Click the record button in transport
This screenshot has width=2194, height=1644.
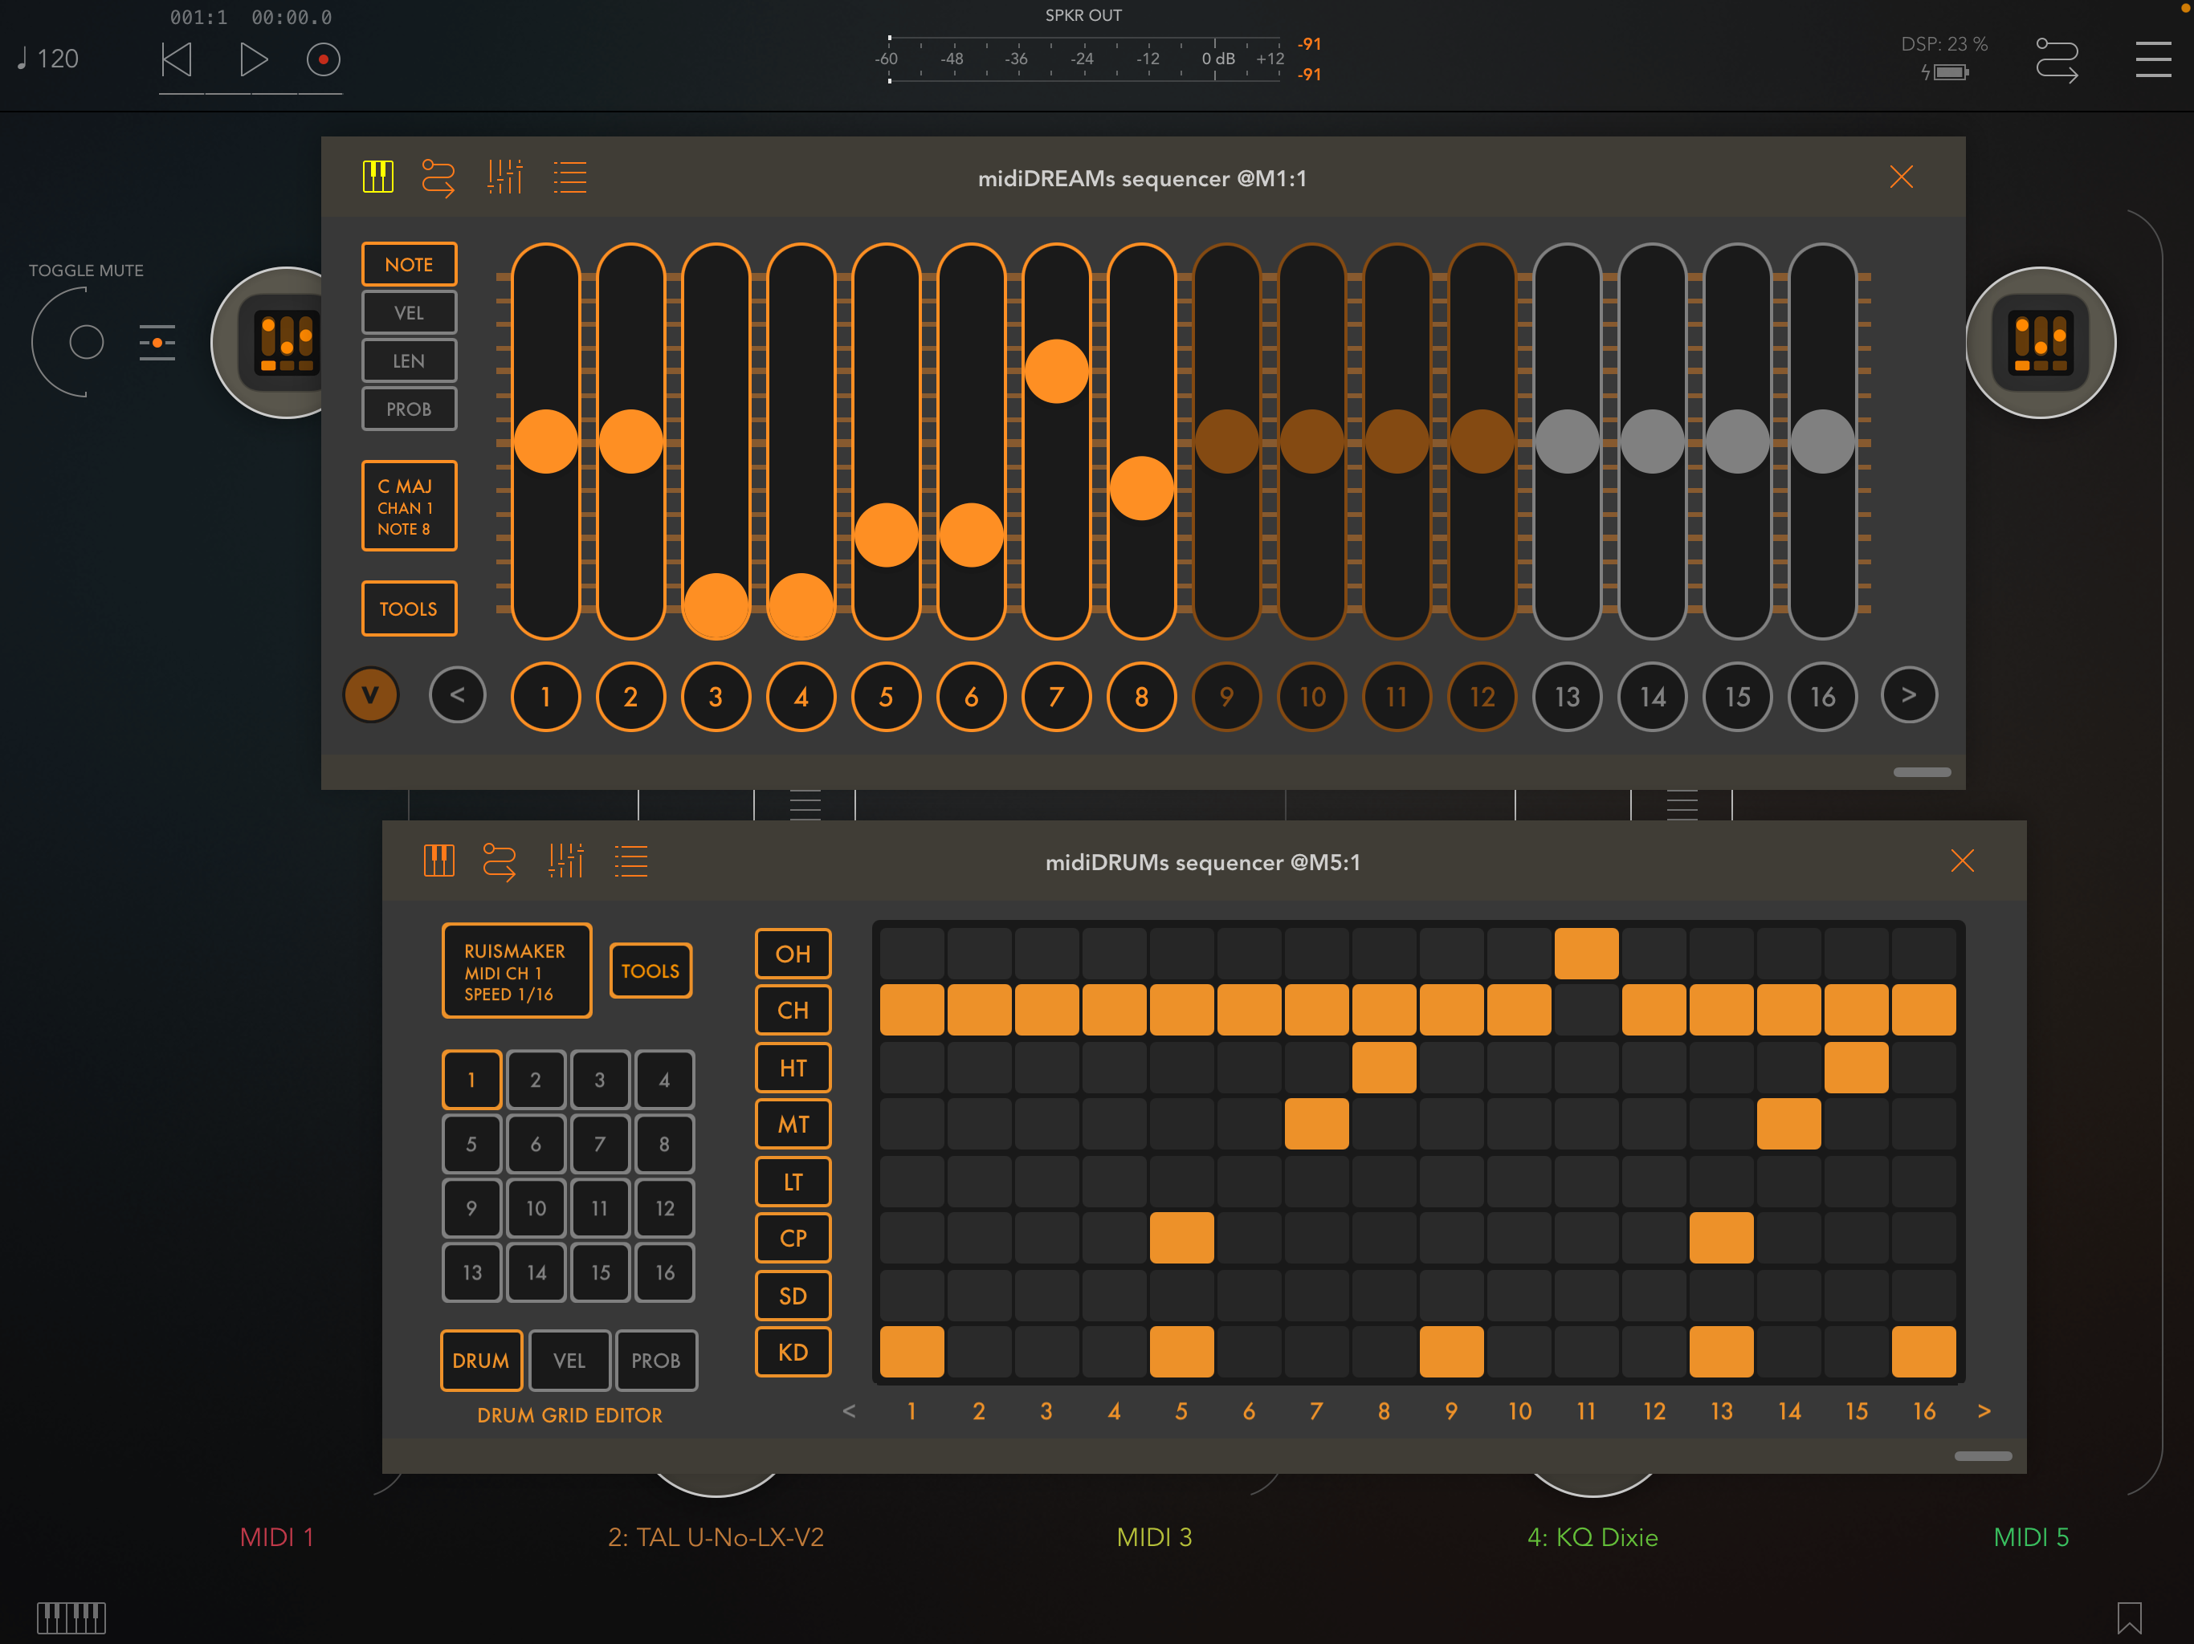tap(322, 59)
